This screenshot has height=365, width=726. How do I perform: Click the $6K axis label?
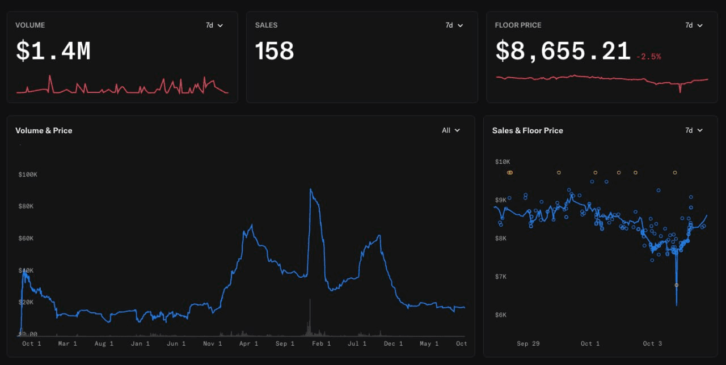[501, 315]
